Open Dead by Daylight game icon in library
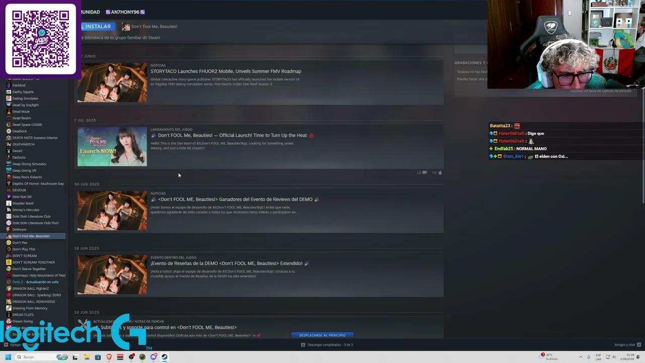 pyautogui.click(x=9, y=105)
